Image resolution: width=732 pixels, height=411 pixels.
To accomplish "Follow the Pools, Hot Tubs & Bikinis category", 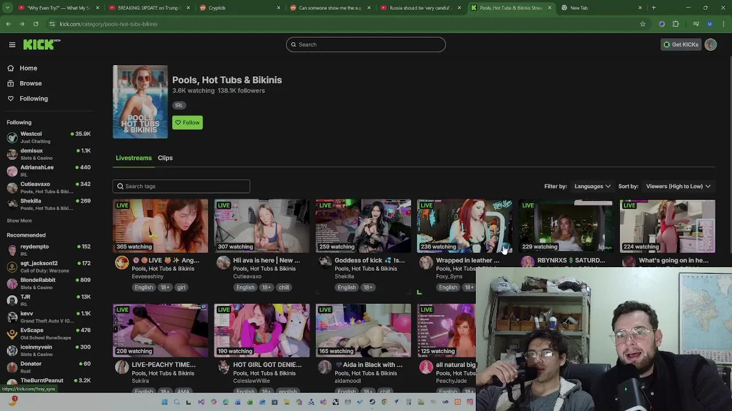I will pos(188,123).
